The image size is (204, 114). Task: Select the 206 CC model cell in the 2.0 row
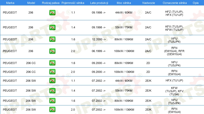coord(31,72)
